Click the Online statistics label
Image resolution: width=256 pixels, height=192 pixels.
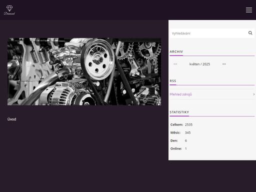176,148
